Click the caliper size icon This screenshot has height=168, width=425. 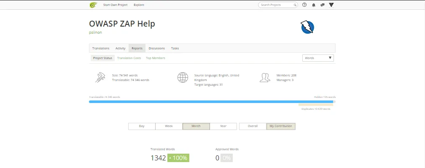pos(100,77)
